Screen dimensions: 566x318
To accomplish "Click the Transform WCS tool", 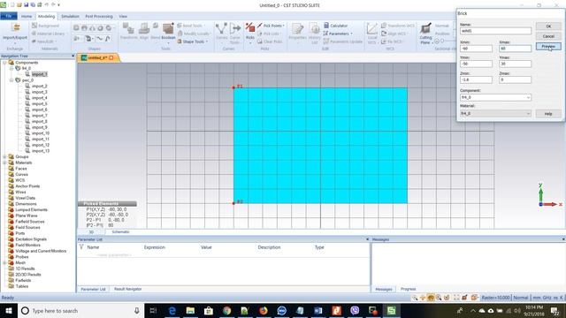I will point(398,26).
